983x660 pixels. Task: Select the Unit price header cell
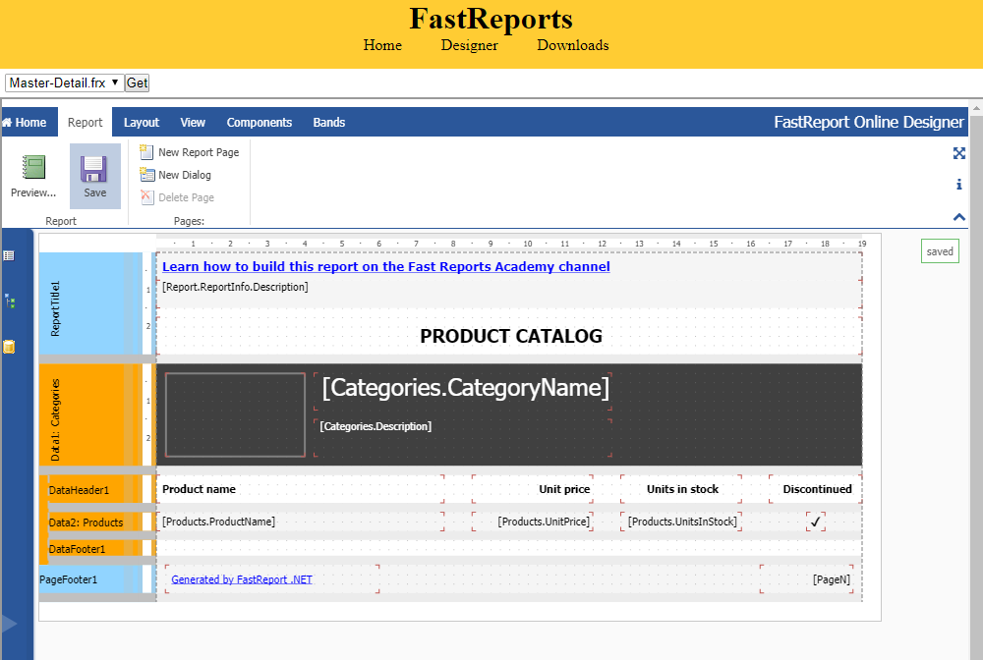(532, 489)
